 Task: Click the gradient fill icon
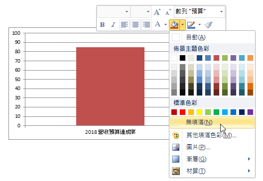click(x=176, y=159)
